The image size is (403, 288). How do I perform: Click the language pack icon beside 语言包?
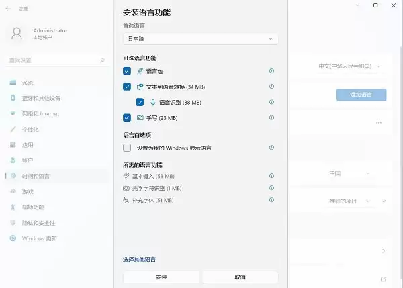(140, 71)
